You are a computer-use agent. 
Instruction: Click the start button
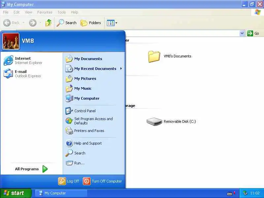(x=16, y=193)
